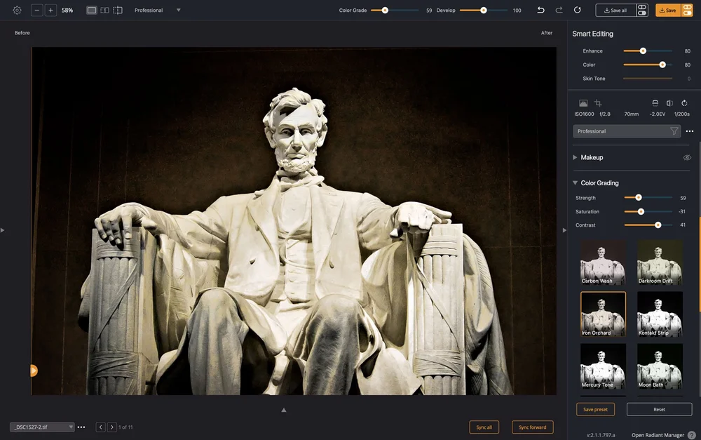Open the Professional mode dropdown in top toolbar
This screenshot has width=701, height=440.
click(157, 10)
